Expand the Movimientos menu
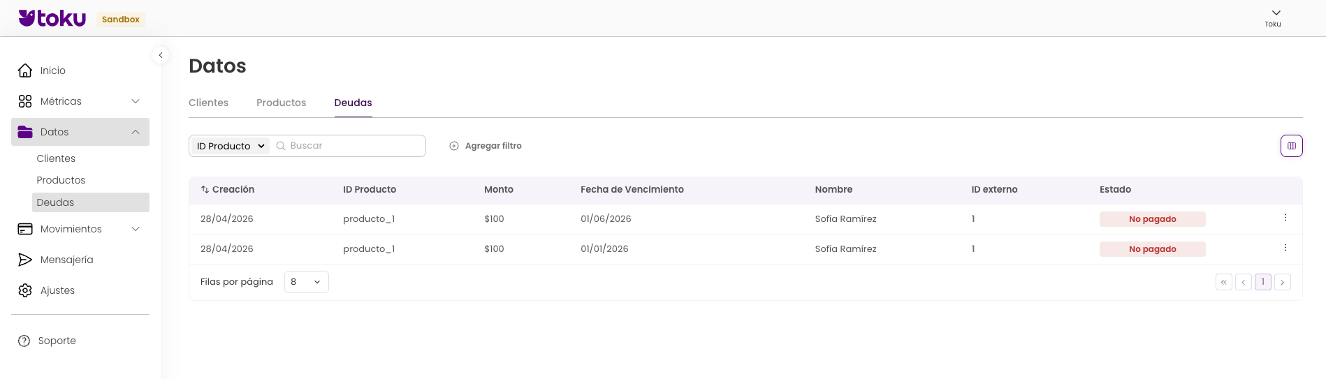 pyautogui.click(x=136, y=229)
